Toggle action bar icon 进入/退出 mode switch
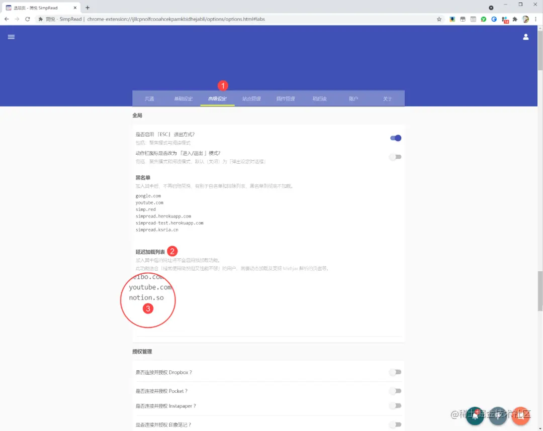 [x=396, y=157]
